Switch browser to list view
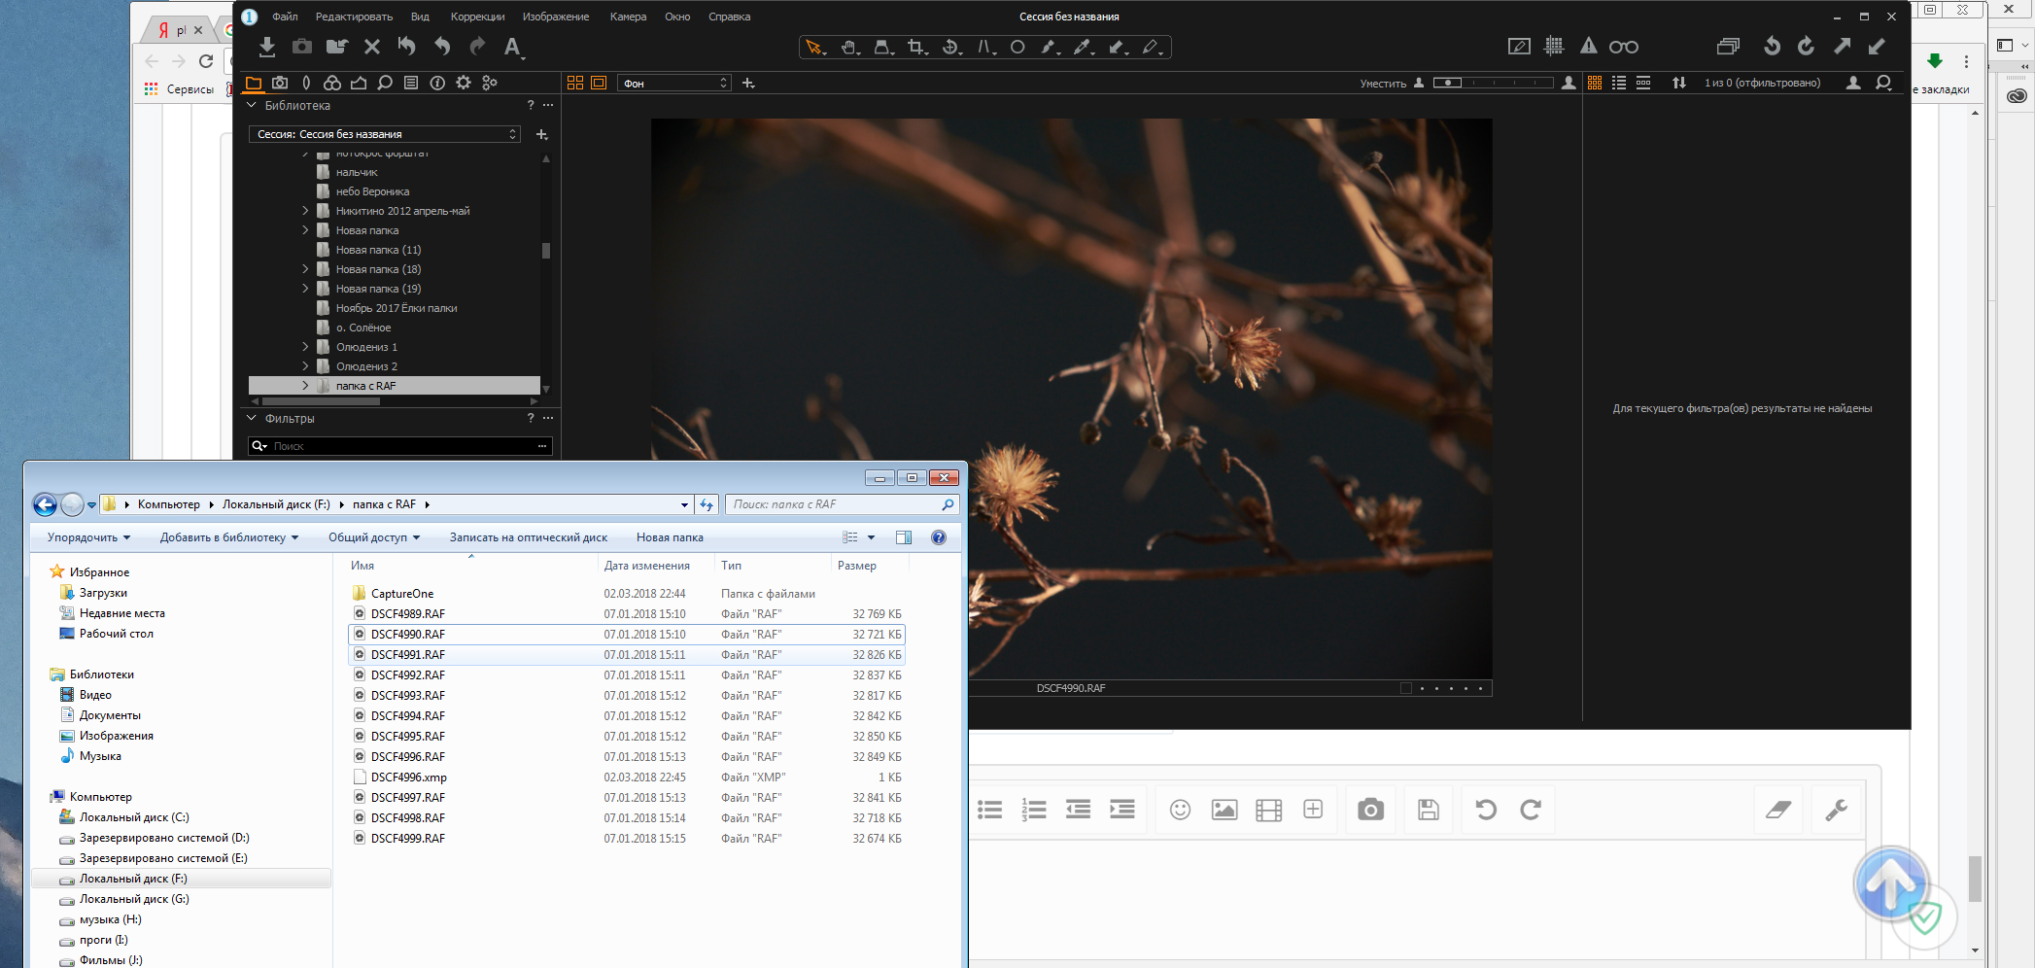 pyautogui.click(x=1619, y=83)
